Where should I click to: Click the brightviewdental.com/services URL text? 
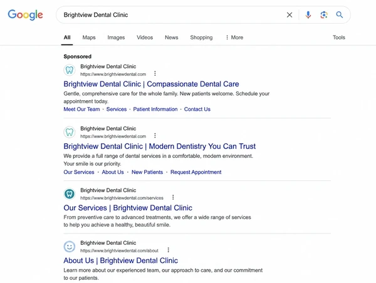pyautogui.click(x=122, y=198)
